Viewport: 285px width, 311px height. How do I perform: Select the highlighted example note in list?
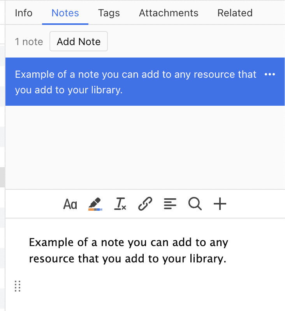(x=145, y=82)
